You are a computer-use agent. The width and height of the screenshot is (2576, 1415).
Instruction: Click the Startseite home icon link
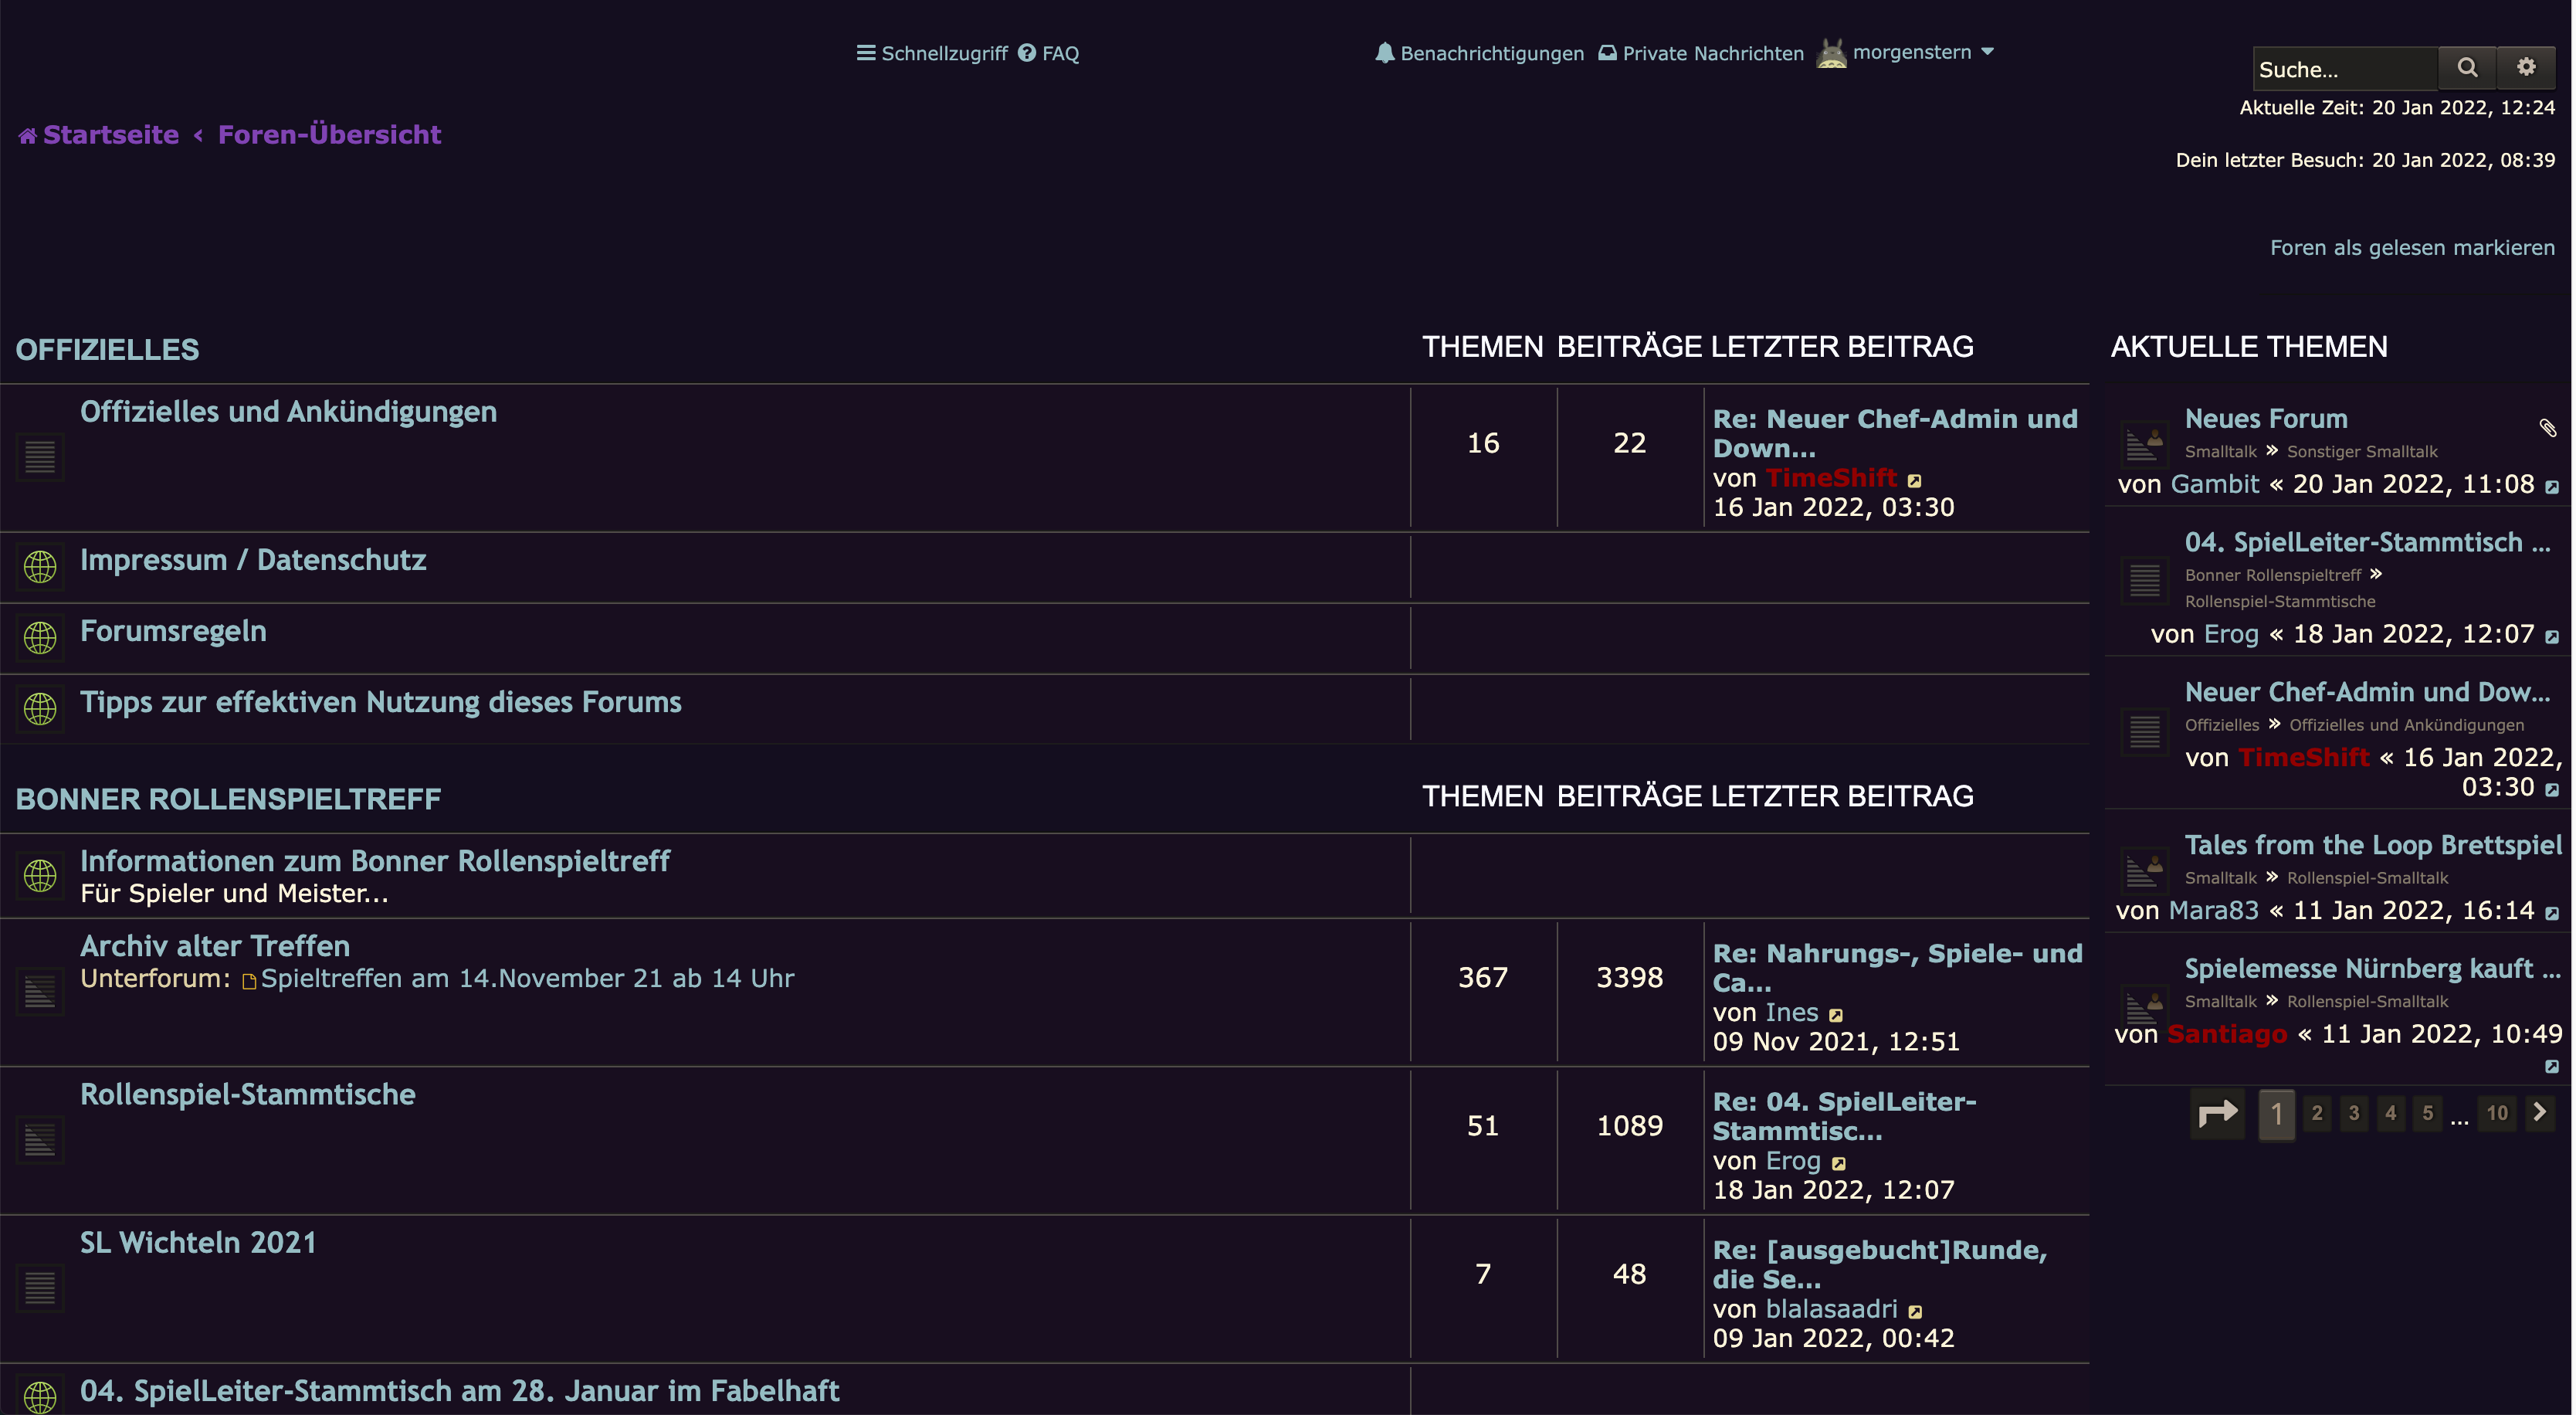[x=27, y=135]
